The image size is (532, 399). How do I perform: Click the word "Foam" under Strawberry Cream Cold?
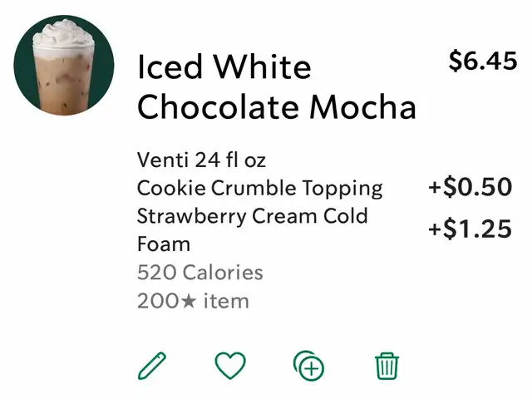164,244
